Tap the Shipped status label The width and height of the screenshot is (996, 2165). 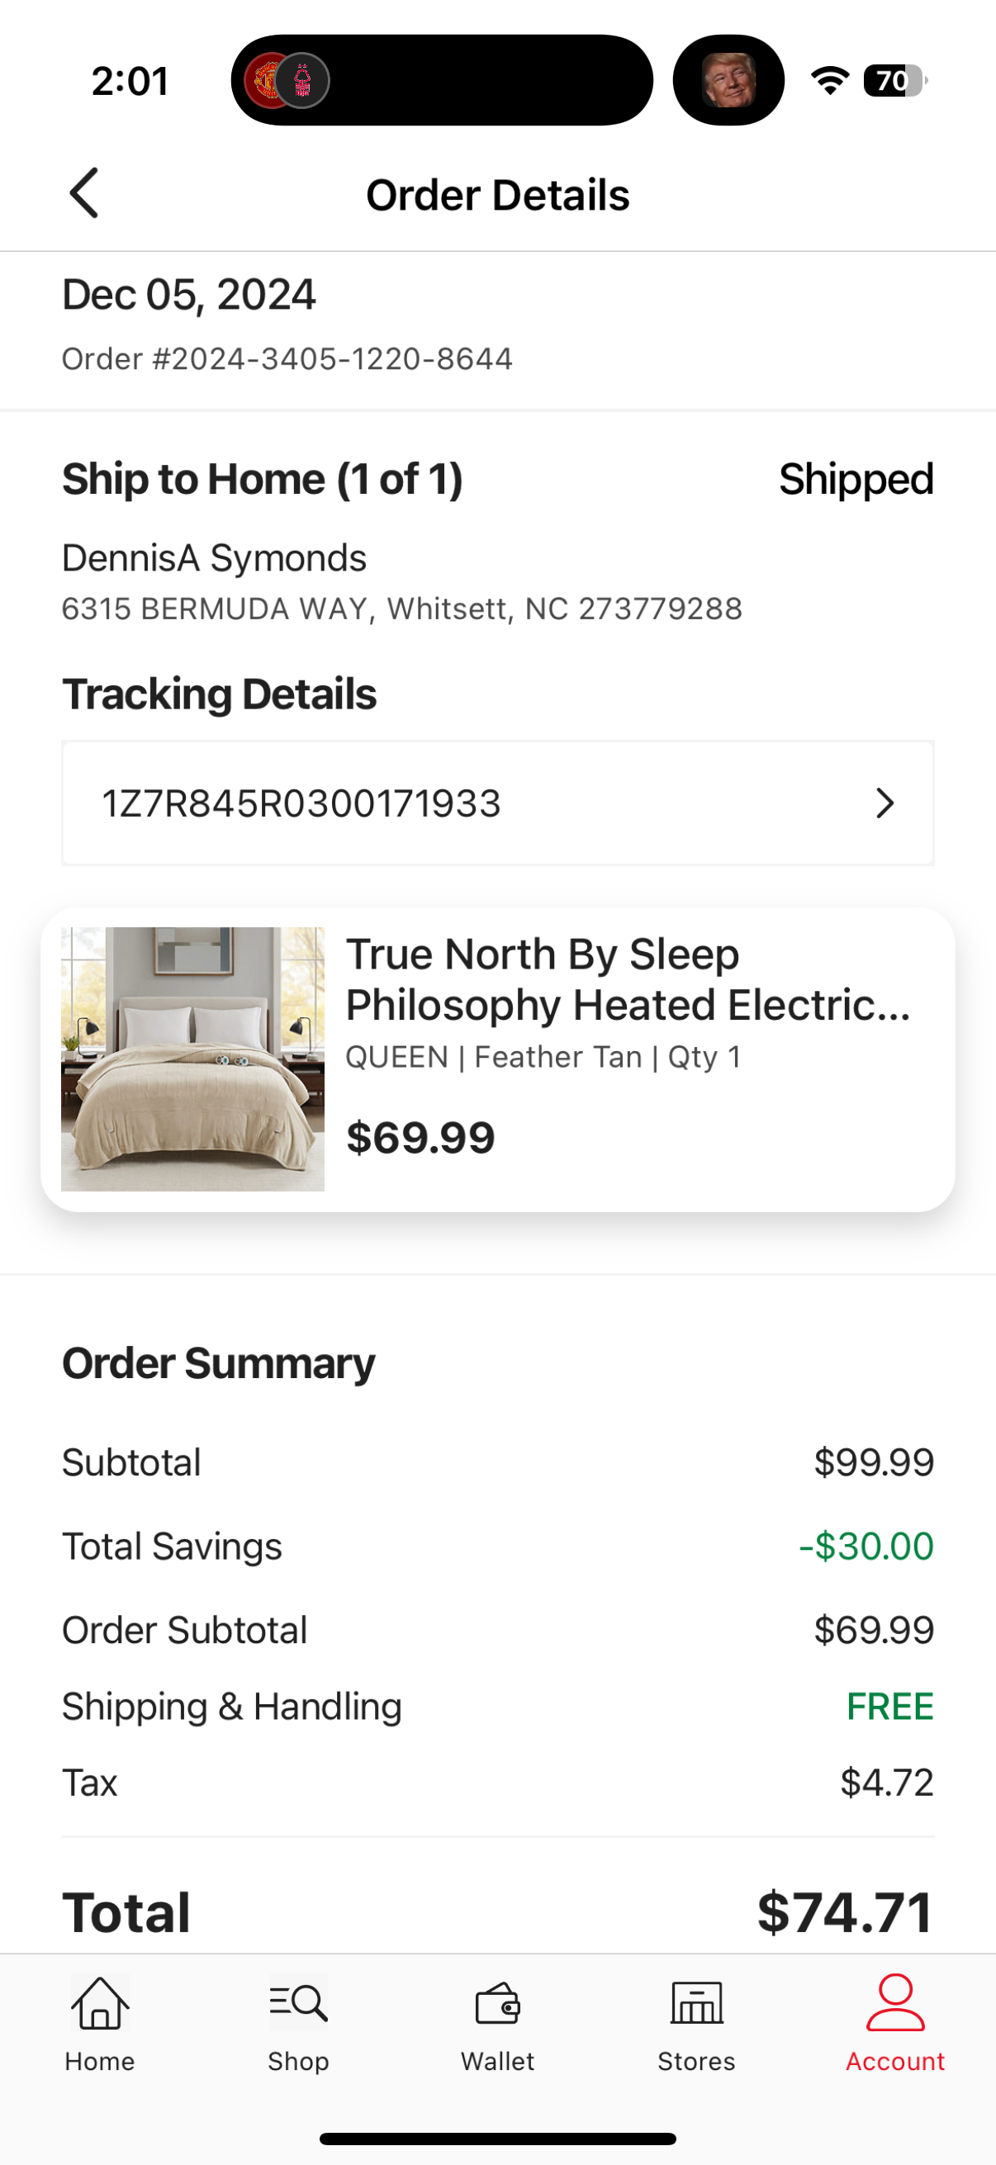856,479
